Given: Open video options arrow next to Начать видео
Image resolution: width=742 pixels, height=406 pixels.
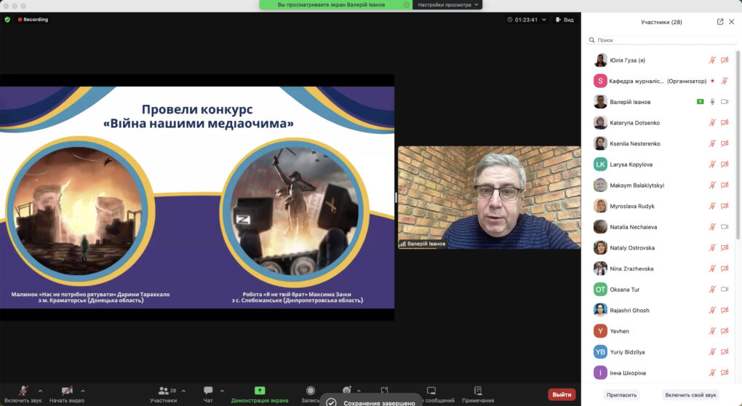Looking at the screenshot, I should (83, 391).
